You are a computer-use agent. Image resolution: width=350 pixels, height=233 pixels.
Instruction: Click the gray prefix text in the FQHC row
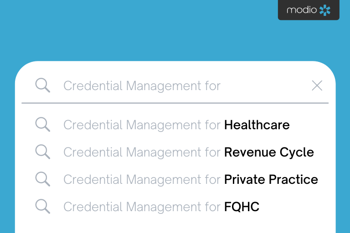(142, 207)
